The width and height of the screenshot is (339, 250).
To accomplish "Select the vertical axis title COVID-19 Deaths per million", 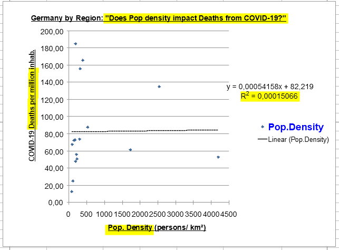I will [x=32, y=105].
